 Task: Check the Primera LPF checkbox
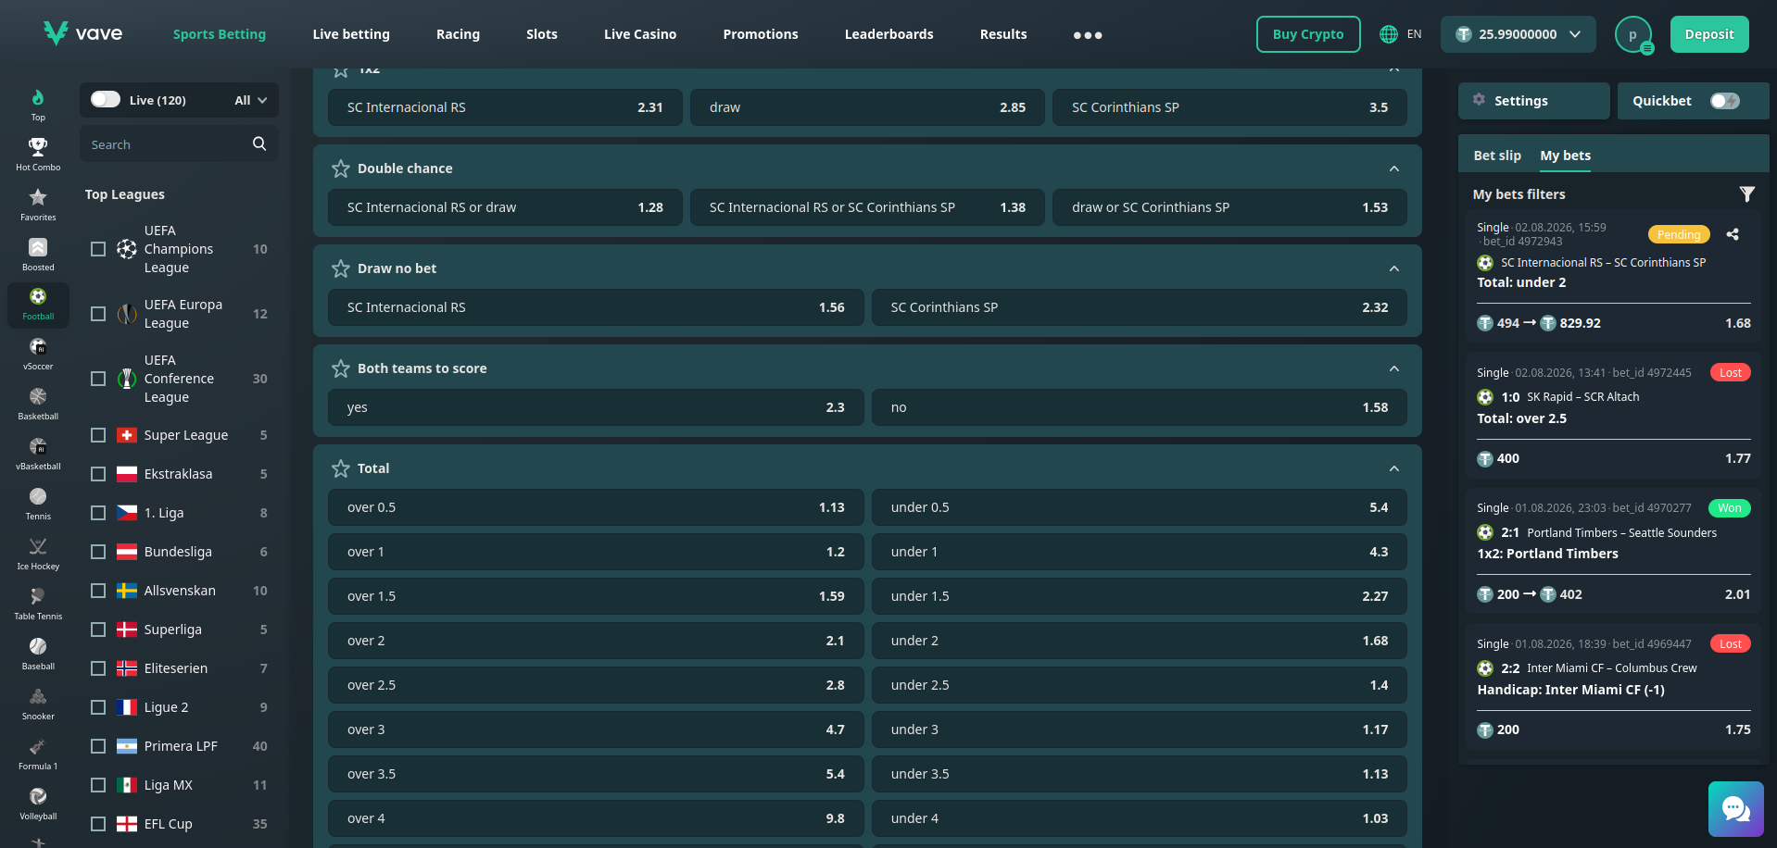98,746
